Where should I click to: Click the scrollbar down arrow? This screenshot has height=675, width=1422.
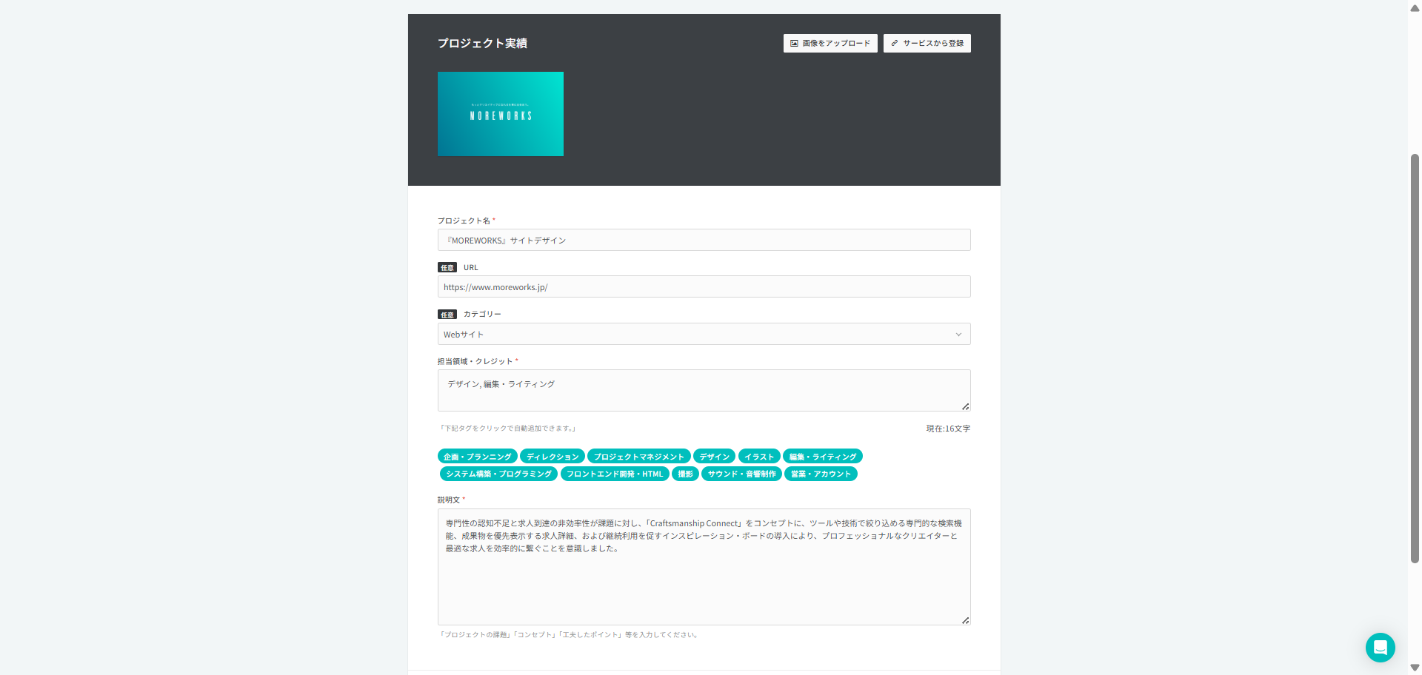point(1415,668)
